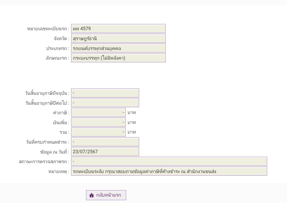This screenshot has height=203, width=287.
Task: Click the กลับหน้าแรก button label
Action: coord(109,195)
